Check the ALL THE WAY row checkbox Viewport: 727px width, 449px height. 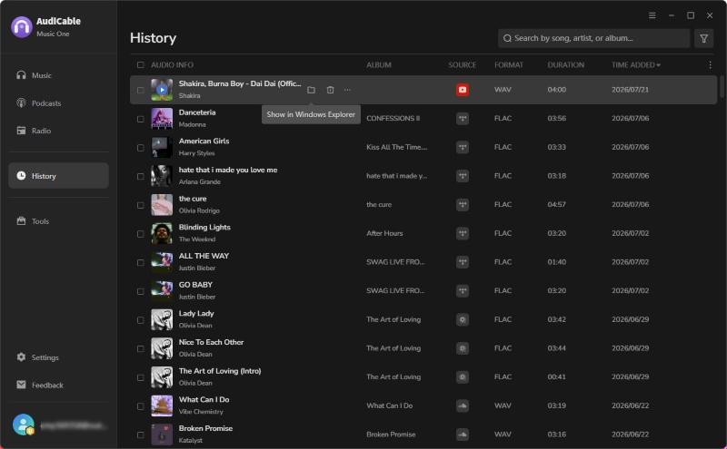pos(141,262)
